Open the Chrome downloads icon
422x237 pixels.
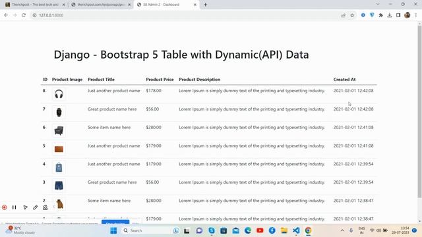pyautogui.click(x=390, y=15)
